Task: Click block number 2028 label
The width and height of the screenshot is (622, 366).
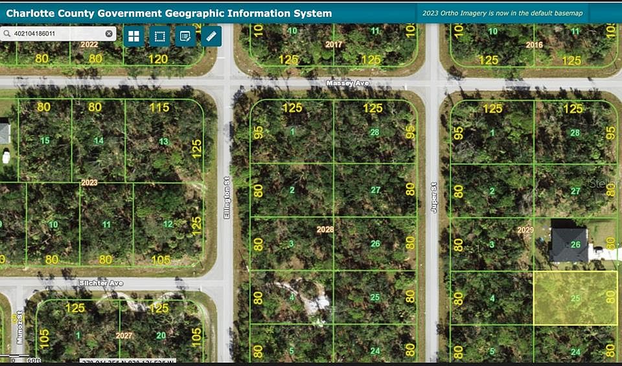Action: click(325, 229)
